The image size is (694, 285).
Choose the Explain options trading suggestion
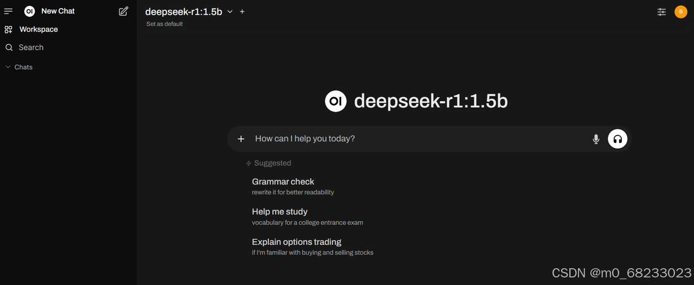[x=312, y=247]
